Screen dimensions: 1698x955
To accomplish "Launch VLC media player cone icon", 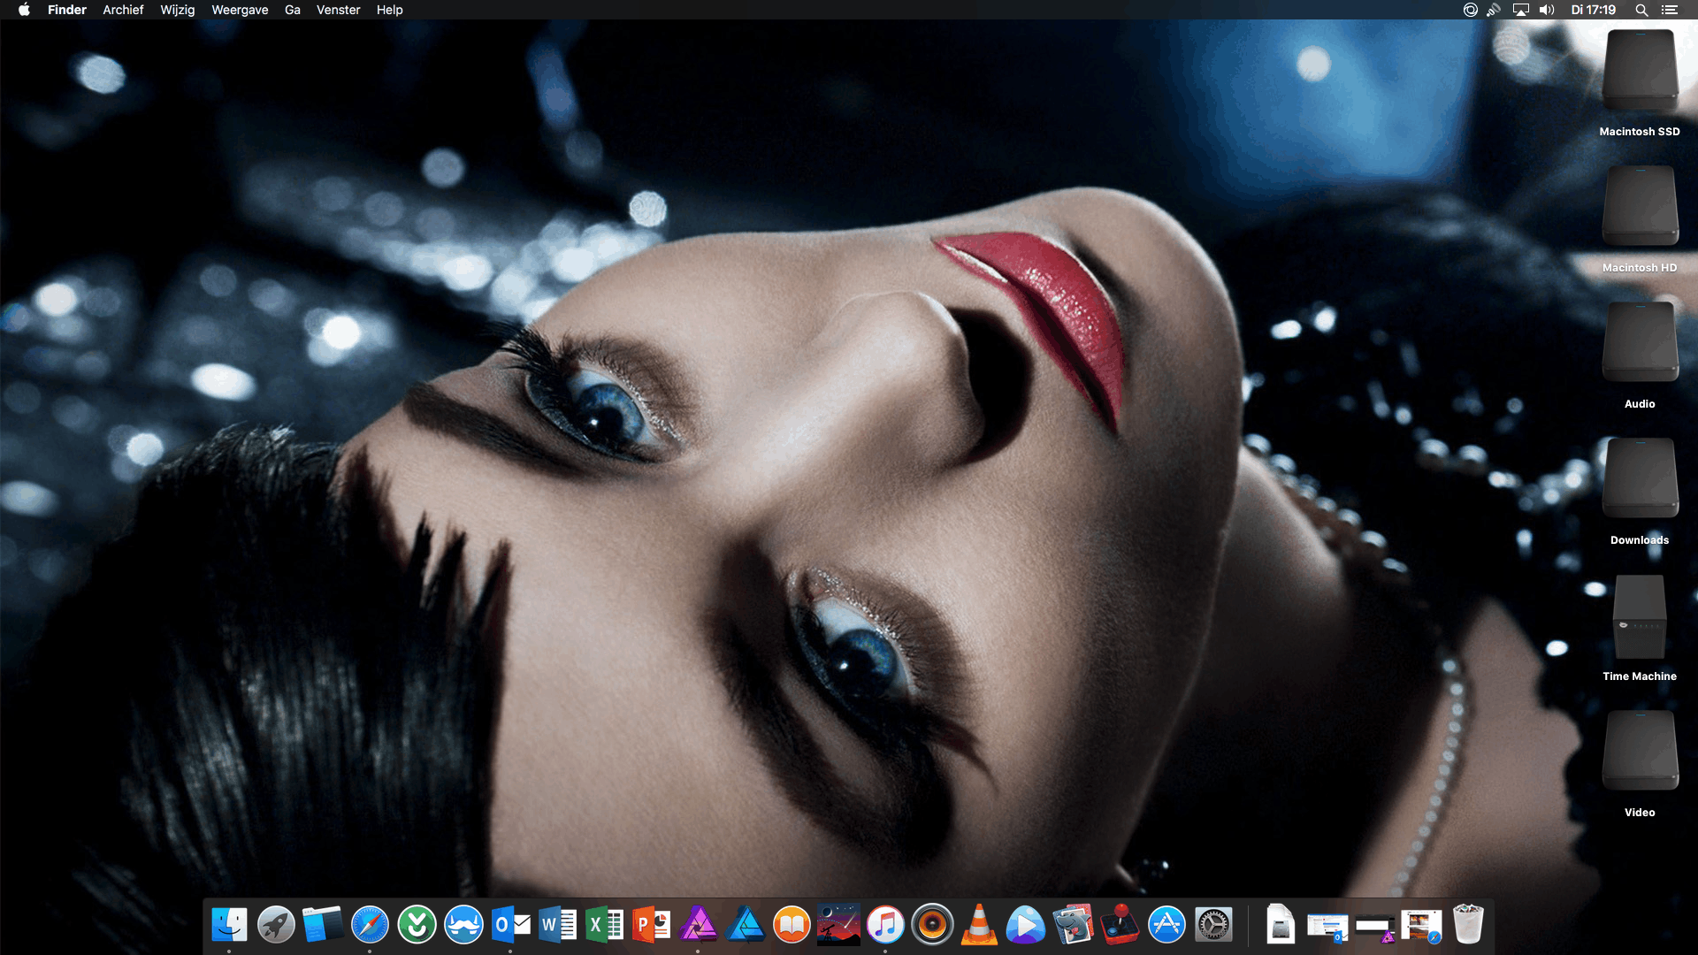I will 979,926.
